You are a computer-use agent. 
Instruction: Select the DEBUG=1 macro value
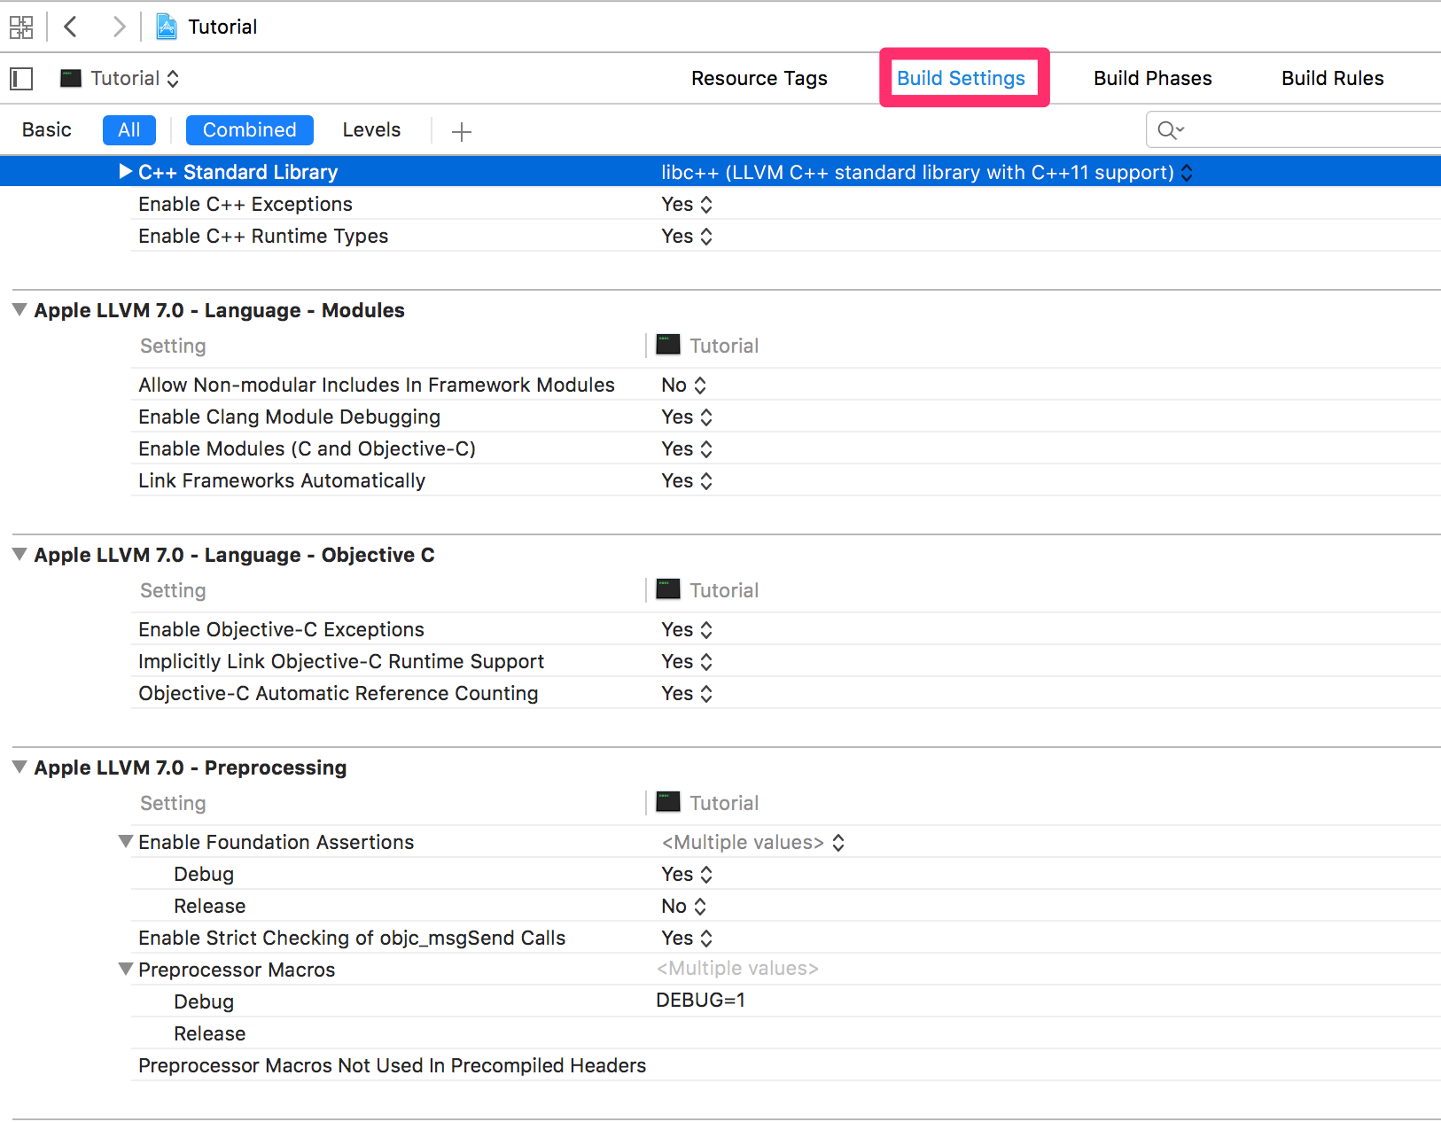tap(701, 1000)
